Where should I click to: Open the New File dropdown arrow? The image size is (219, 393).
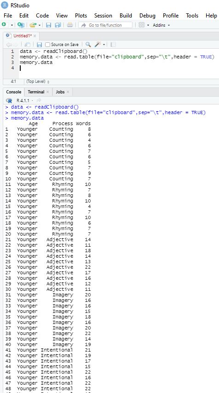tap(12, 25)
